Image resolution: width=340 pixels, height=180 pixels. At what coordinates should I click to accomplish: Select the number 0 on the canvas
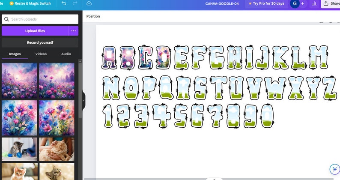(x=267, y=116)
